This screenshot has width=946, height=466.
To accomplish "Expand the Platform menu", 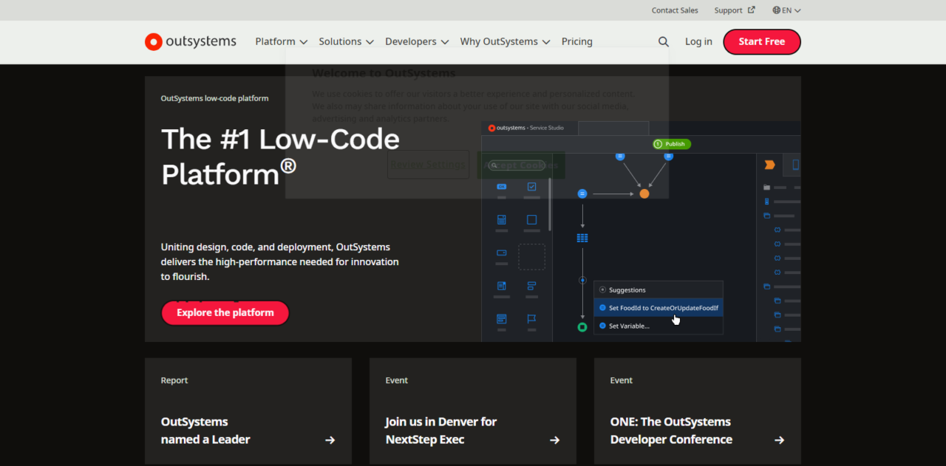I will pos(281,42).
